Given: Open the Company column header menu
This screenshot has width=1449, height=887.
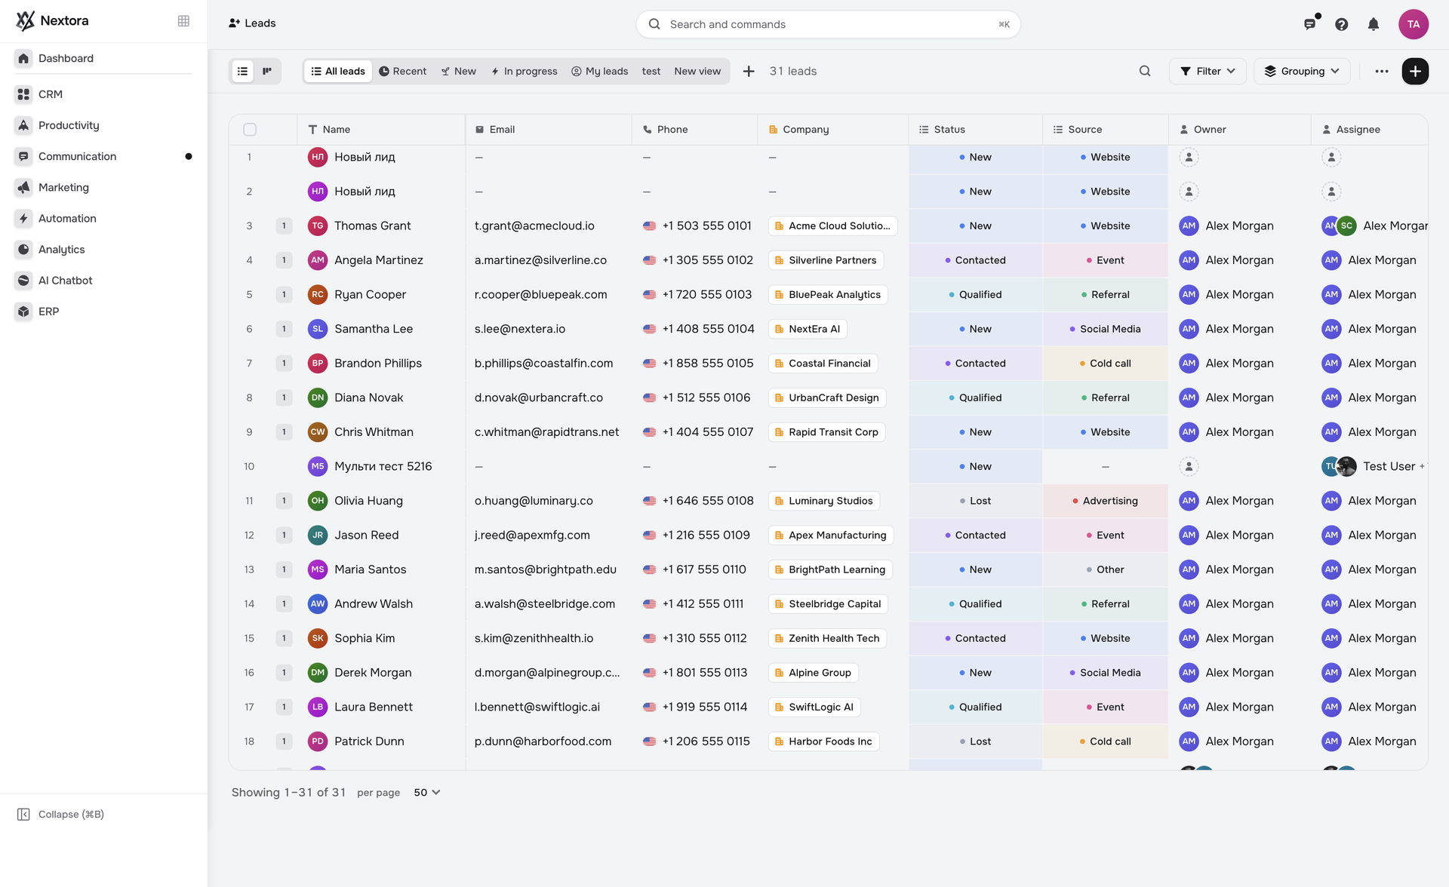Looking at the screenshot, I should (x=832, y=130).
